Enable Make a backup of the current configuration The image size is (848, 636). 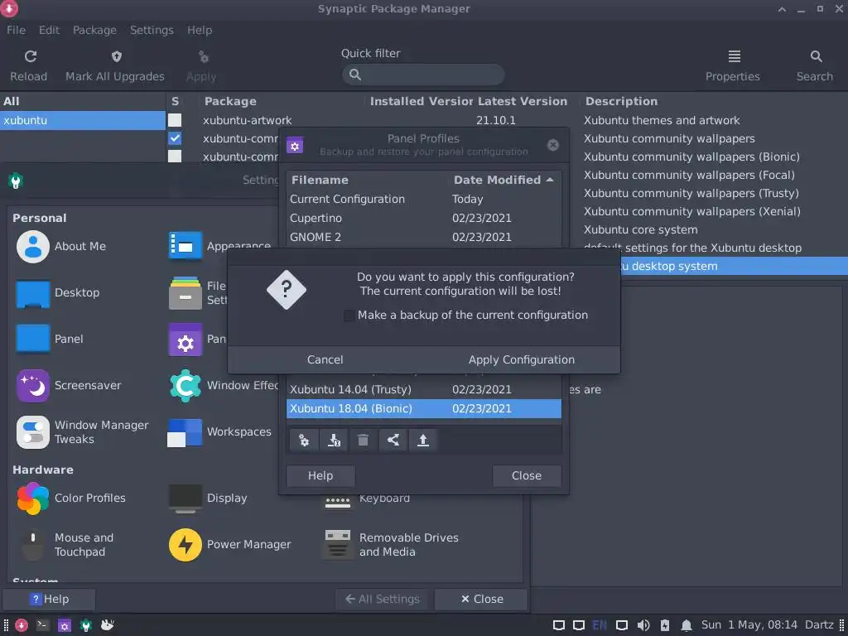tap(349, 316)
